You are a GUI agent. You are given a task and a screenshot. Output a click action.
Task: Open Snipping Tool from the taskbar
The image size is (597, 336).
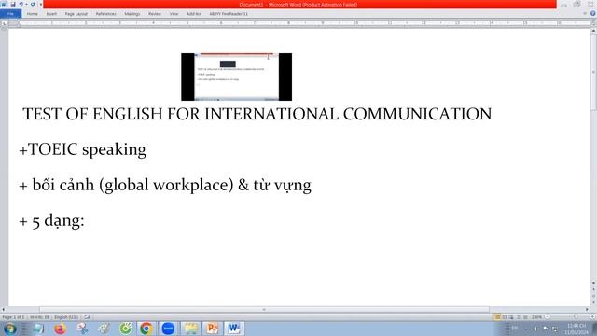82,329
